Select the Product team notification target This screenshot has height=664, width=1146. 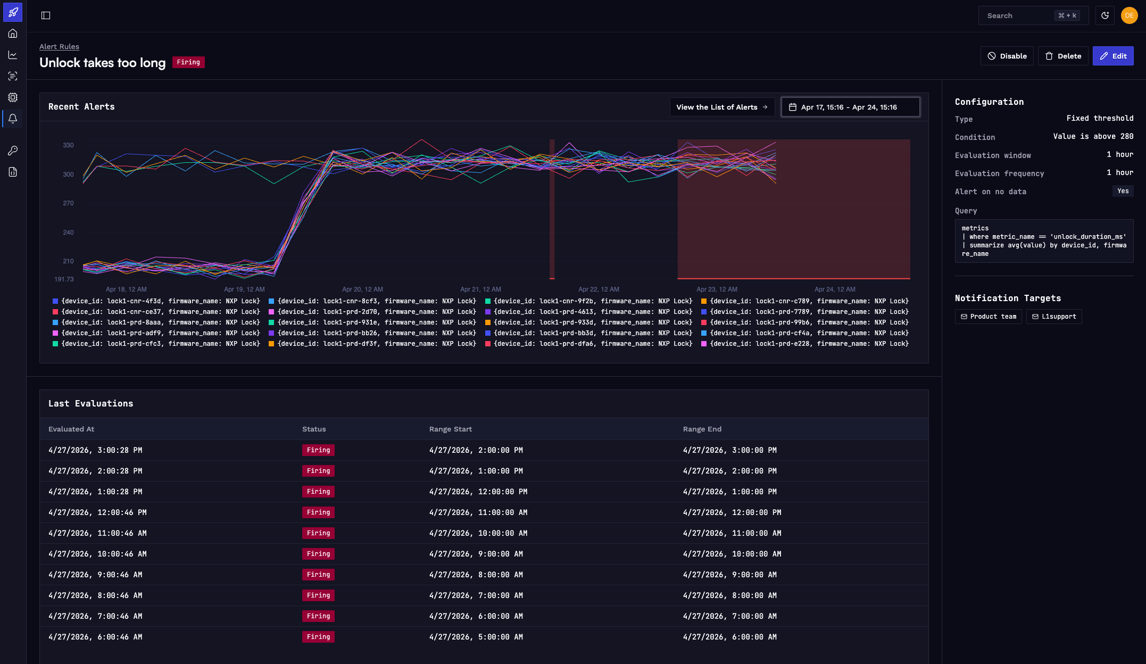[988, 317]
